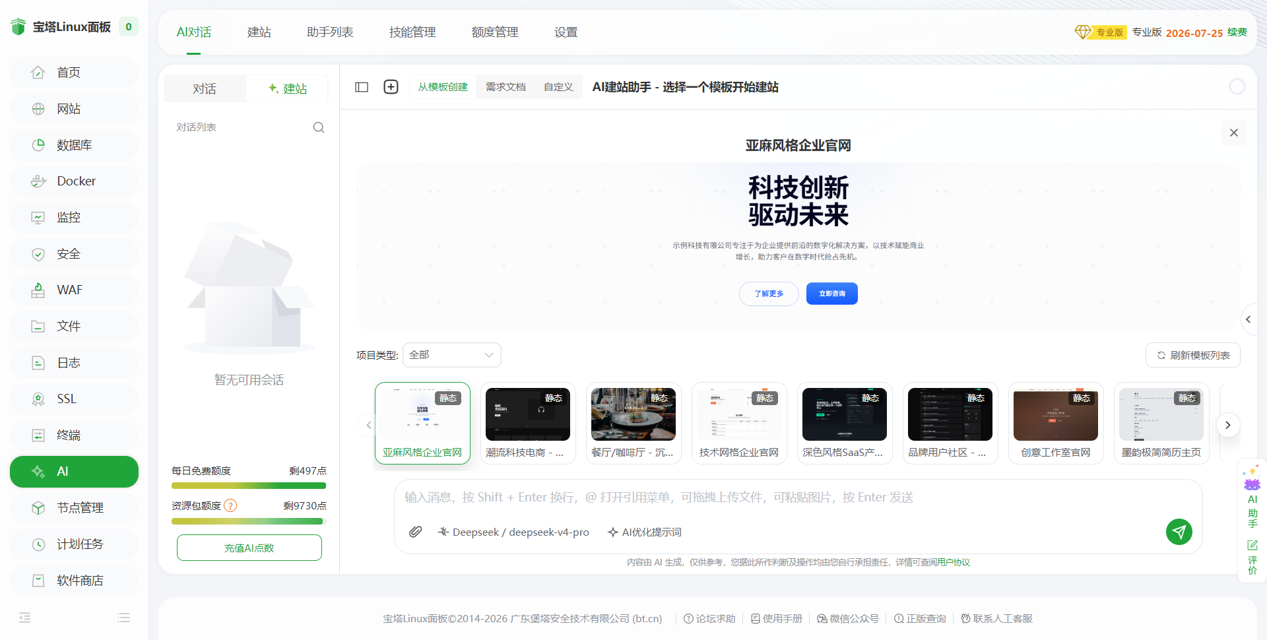
Task: Choose model Deepseek / deepseek-v4-pro
Action: (x=513, y=532)
